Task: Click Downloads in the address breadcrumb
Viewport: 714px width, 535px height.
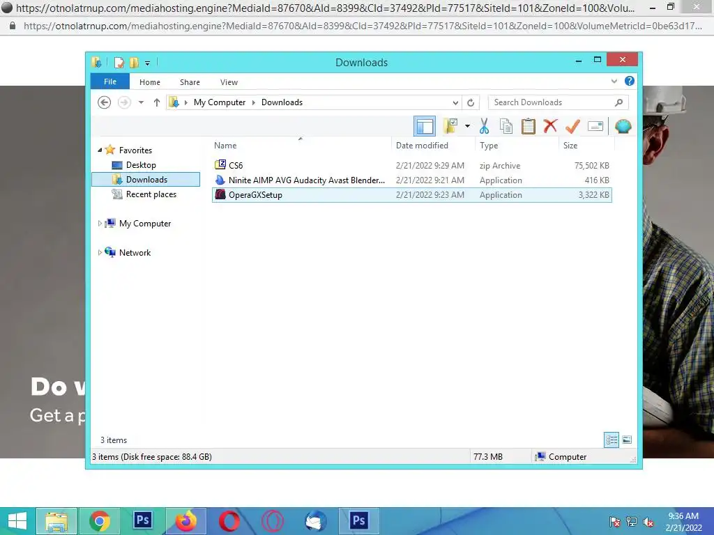Action: tap(282, 102)
